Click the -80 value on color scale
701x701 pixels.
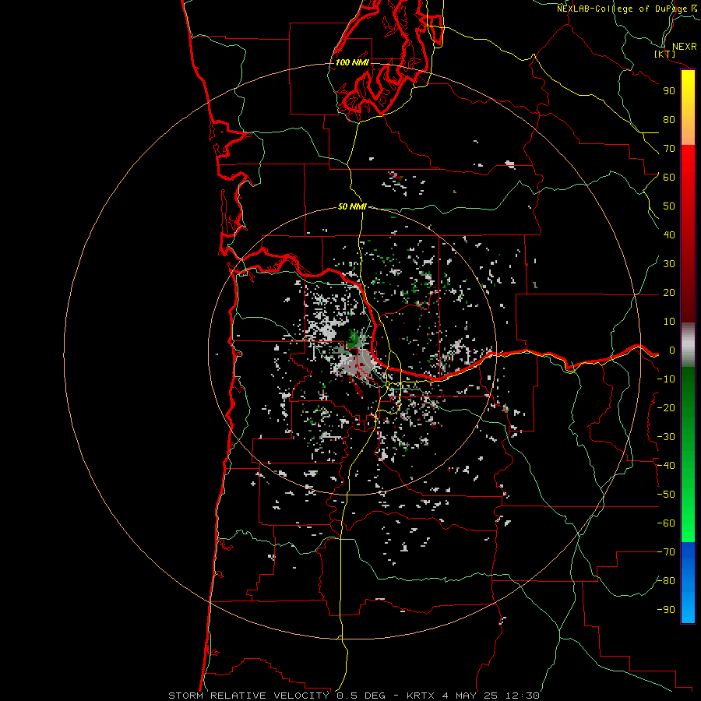click(666, 581)
